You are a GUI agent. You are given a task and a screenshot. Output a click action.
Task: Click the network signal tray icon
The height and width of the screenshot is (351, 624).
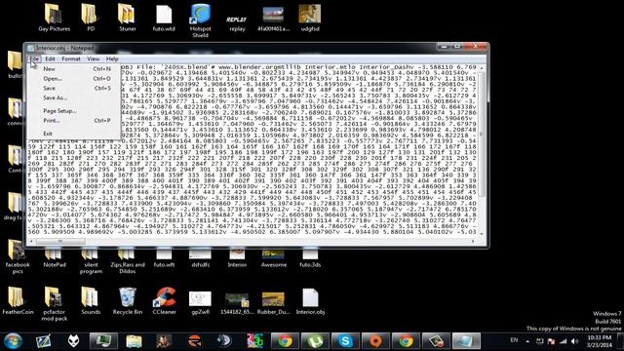click(x=564, y=341)
